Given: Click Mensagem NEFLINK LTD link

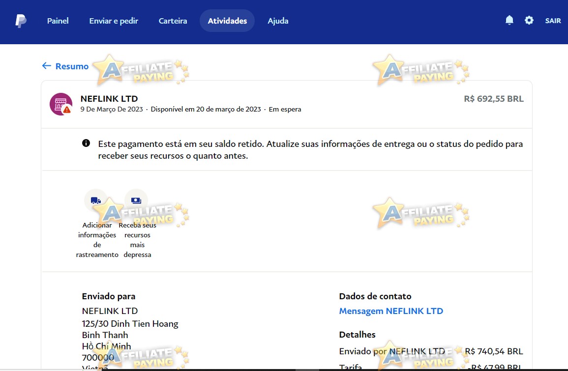Looking at the screenshot, I should click(x=391, y=311).
